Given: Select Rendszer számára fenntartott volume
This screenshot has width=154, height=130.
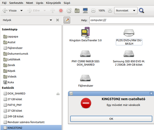Looking at the screenshot, I should [31, 122].
